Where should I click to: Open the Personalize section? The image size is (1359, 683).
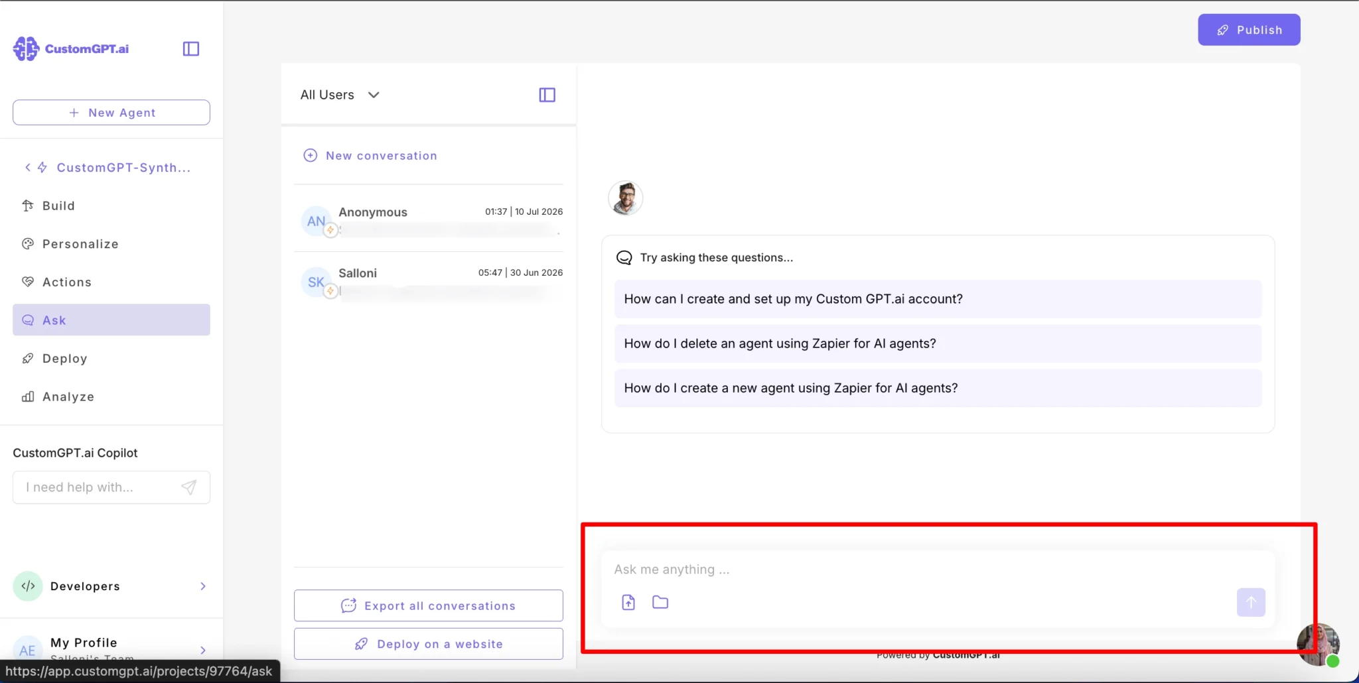pyautogui.click(x=111, y=243)
